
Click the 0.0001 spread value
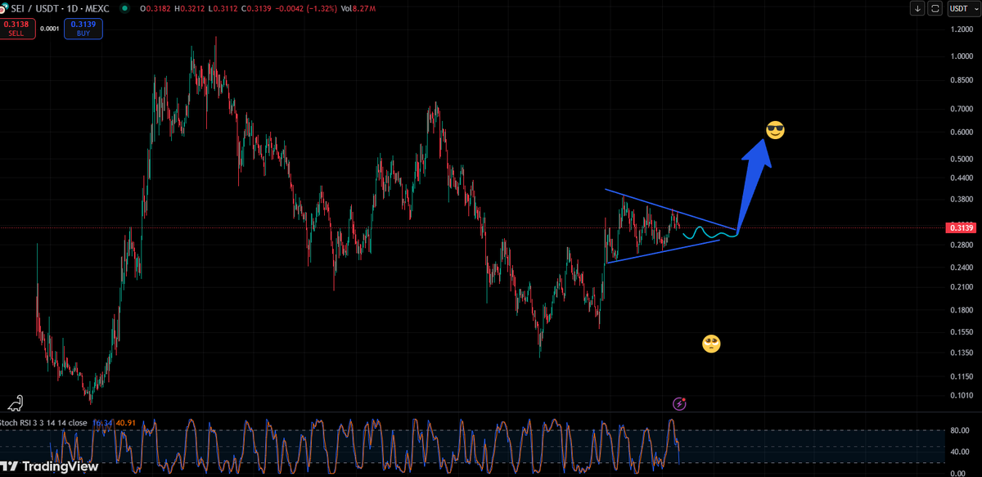51,29
